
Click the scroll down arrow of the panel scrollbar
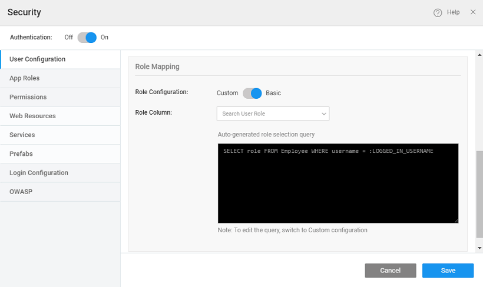(479, 248)
